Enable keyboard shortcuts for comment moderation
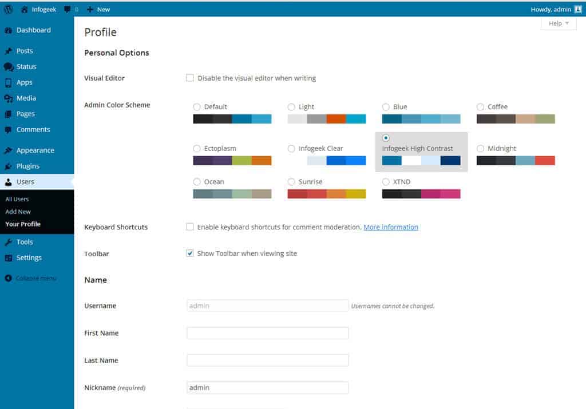The width and height of the screenshot is (586, 409). click(x=189, y=227)
